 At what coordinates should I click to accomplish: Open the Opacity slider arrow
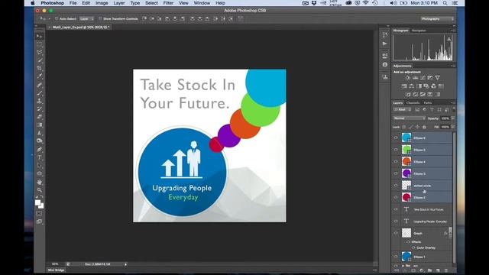tap(453, 118)
